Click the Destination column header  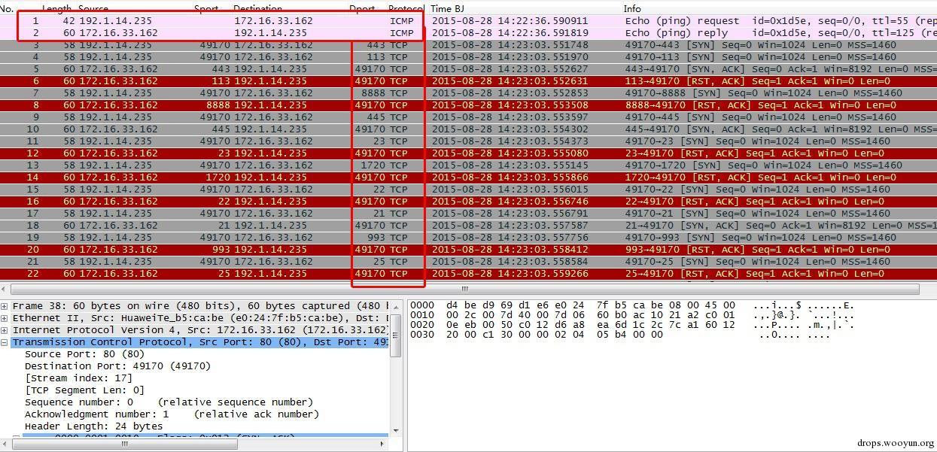tap(257, 8)
